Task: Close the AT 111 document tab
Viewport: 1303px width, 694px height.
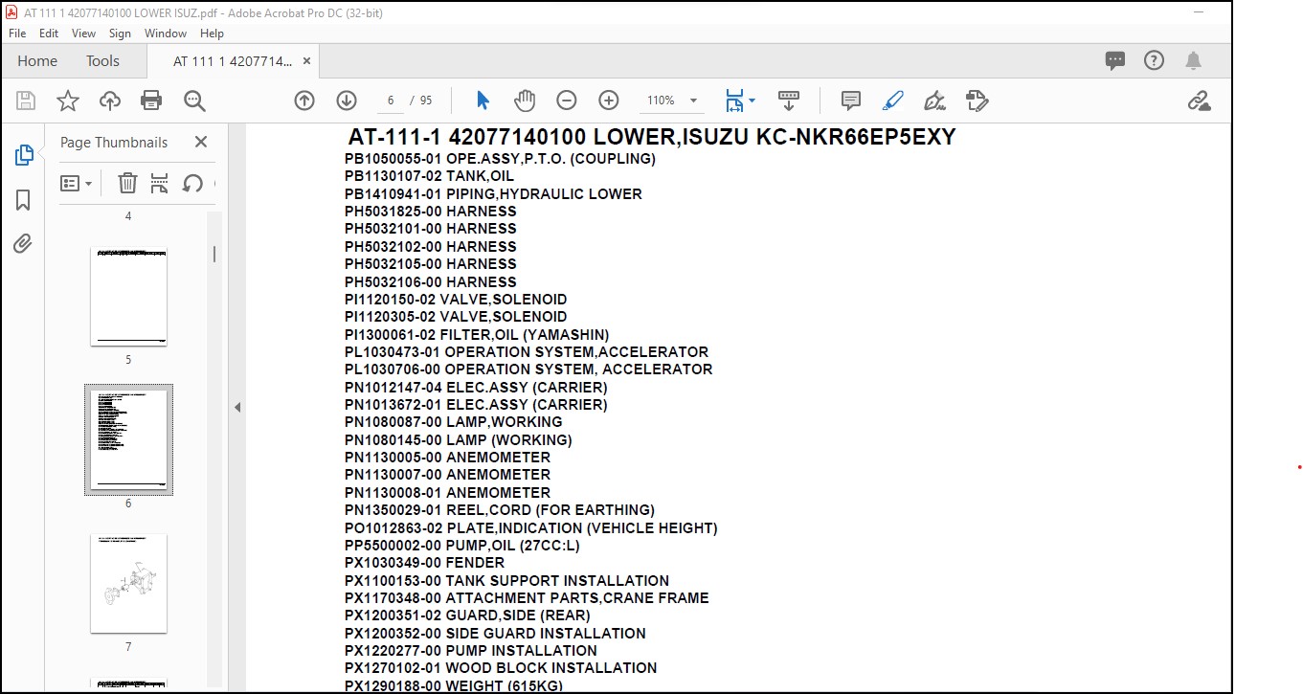Action: click(306, 60)
